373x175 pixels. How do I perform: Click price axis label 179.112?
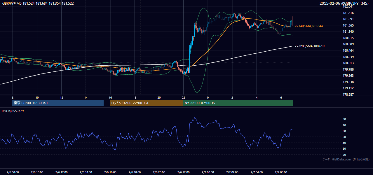point(348,88)
